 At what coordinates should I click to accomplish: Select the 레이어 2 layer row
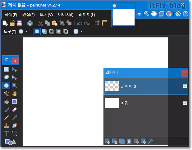point(146,86)
